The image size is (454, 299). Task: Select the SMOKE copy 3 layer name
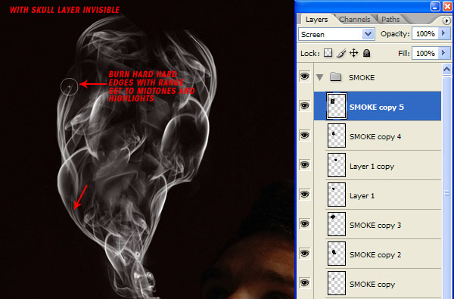click(375, 226)
